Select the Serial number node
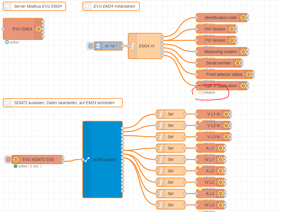Image resolution: width=281 pixels, height=212 pixels. click(219, 63)
